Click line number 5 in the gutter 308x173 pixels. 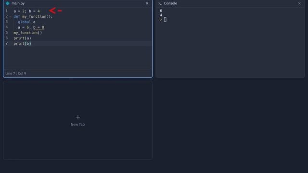tap(7, 33)
